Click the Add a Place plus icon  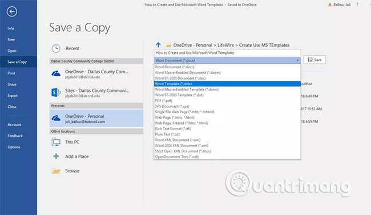[x=56, y=156]
